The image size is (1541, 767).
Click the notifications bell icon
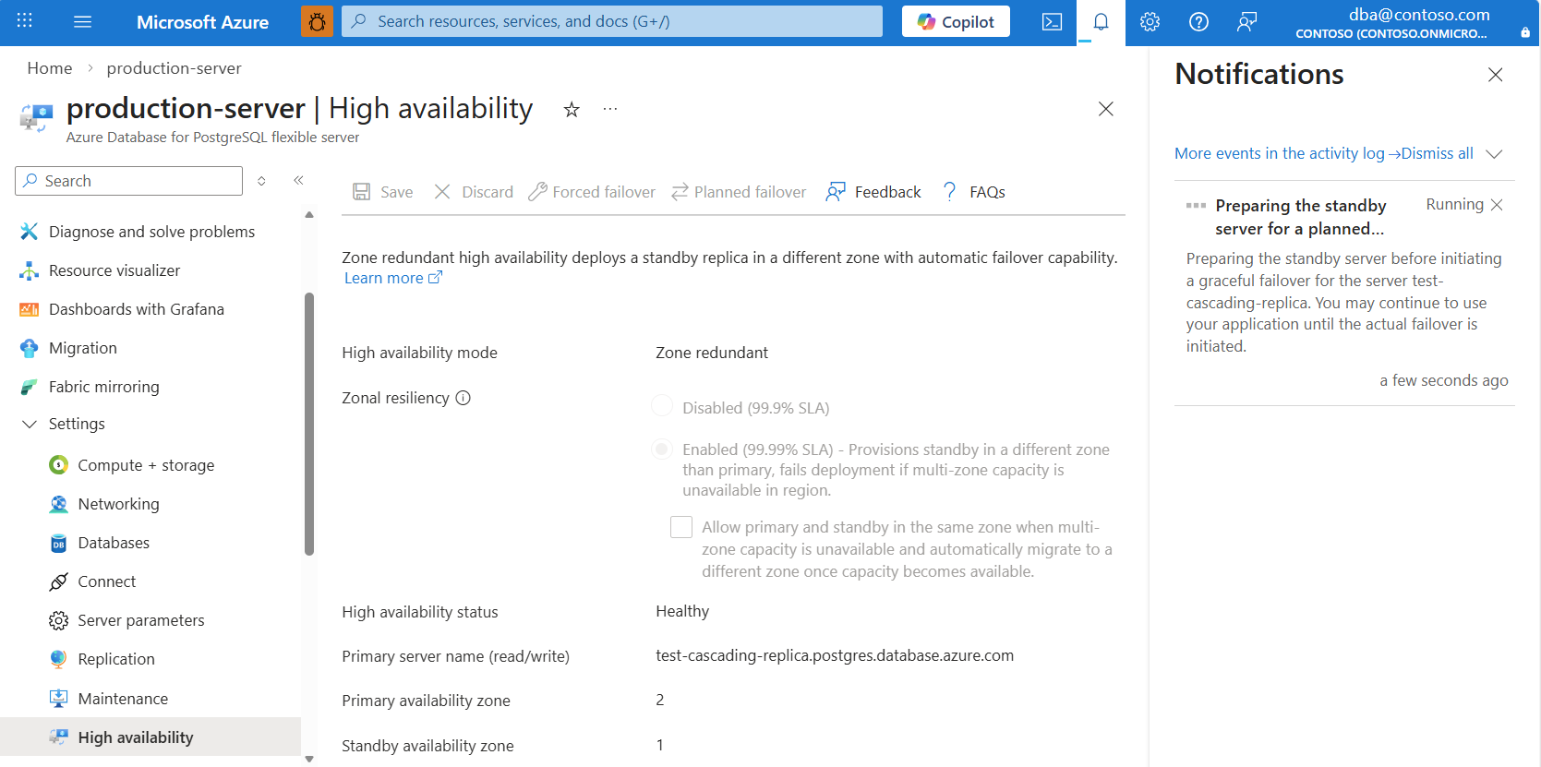1101,22
